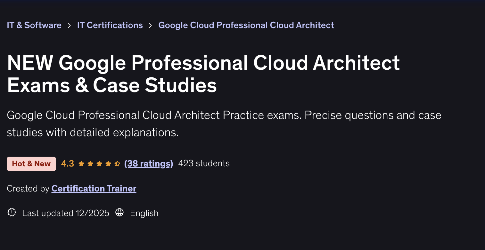This screenshot has width=485, height=250.
Task: Click the breadcrumb chevron after IT & Software
Action: [69, 25]
